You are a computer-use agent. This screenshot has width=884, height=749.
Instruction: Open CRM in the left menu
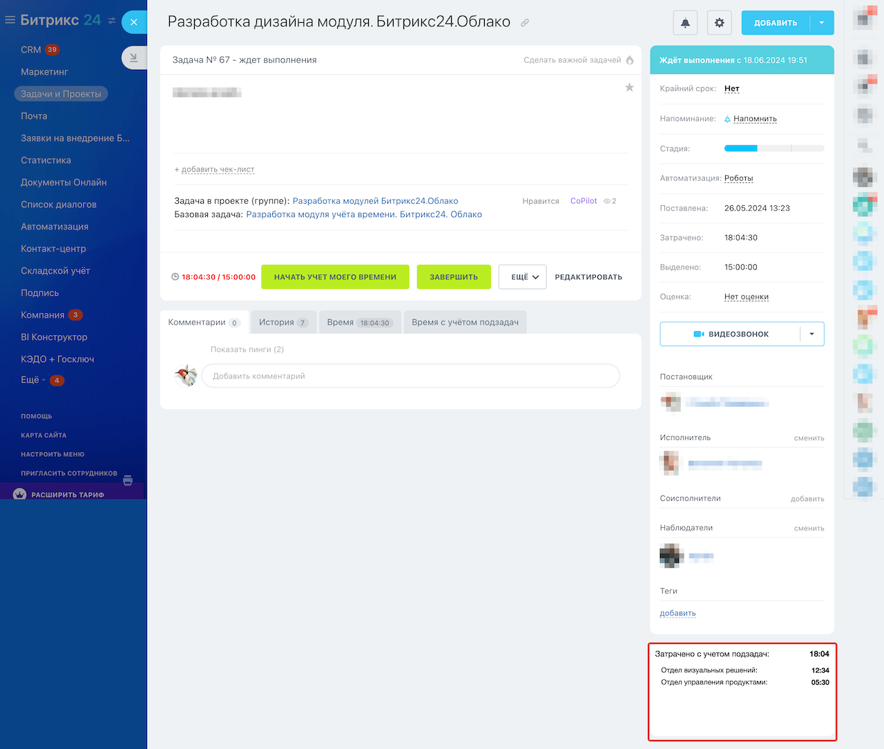(x=31, y=50)
